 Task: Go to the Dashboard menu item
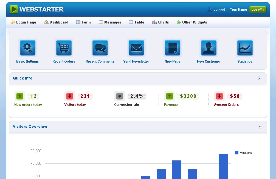56,22
